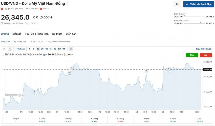Screen dimensions: 215x126
Task: Open Biểu đồ Kỹ thuật link arrow
Action: 212,49
